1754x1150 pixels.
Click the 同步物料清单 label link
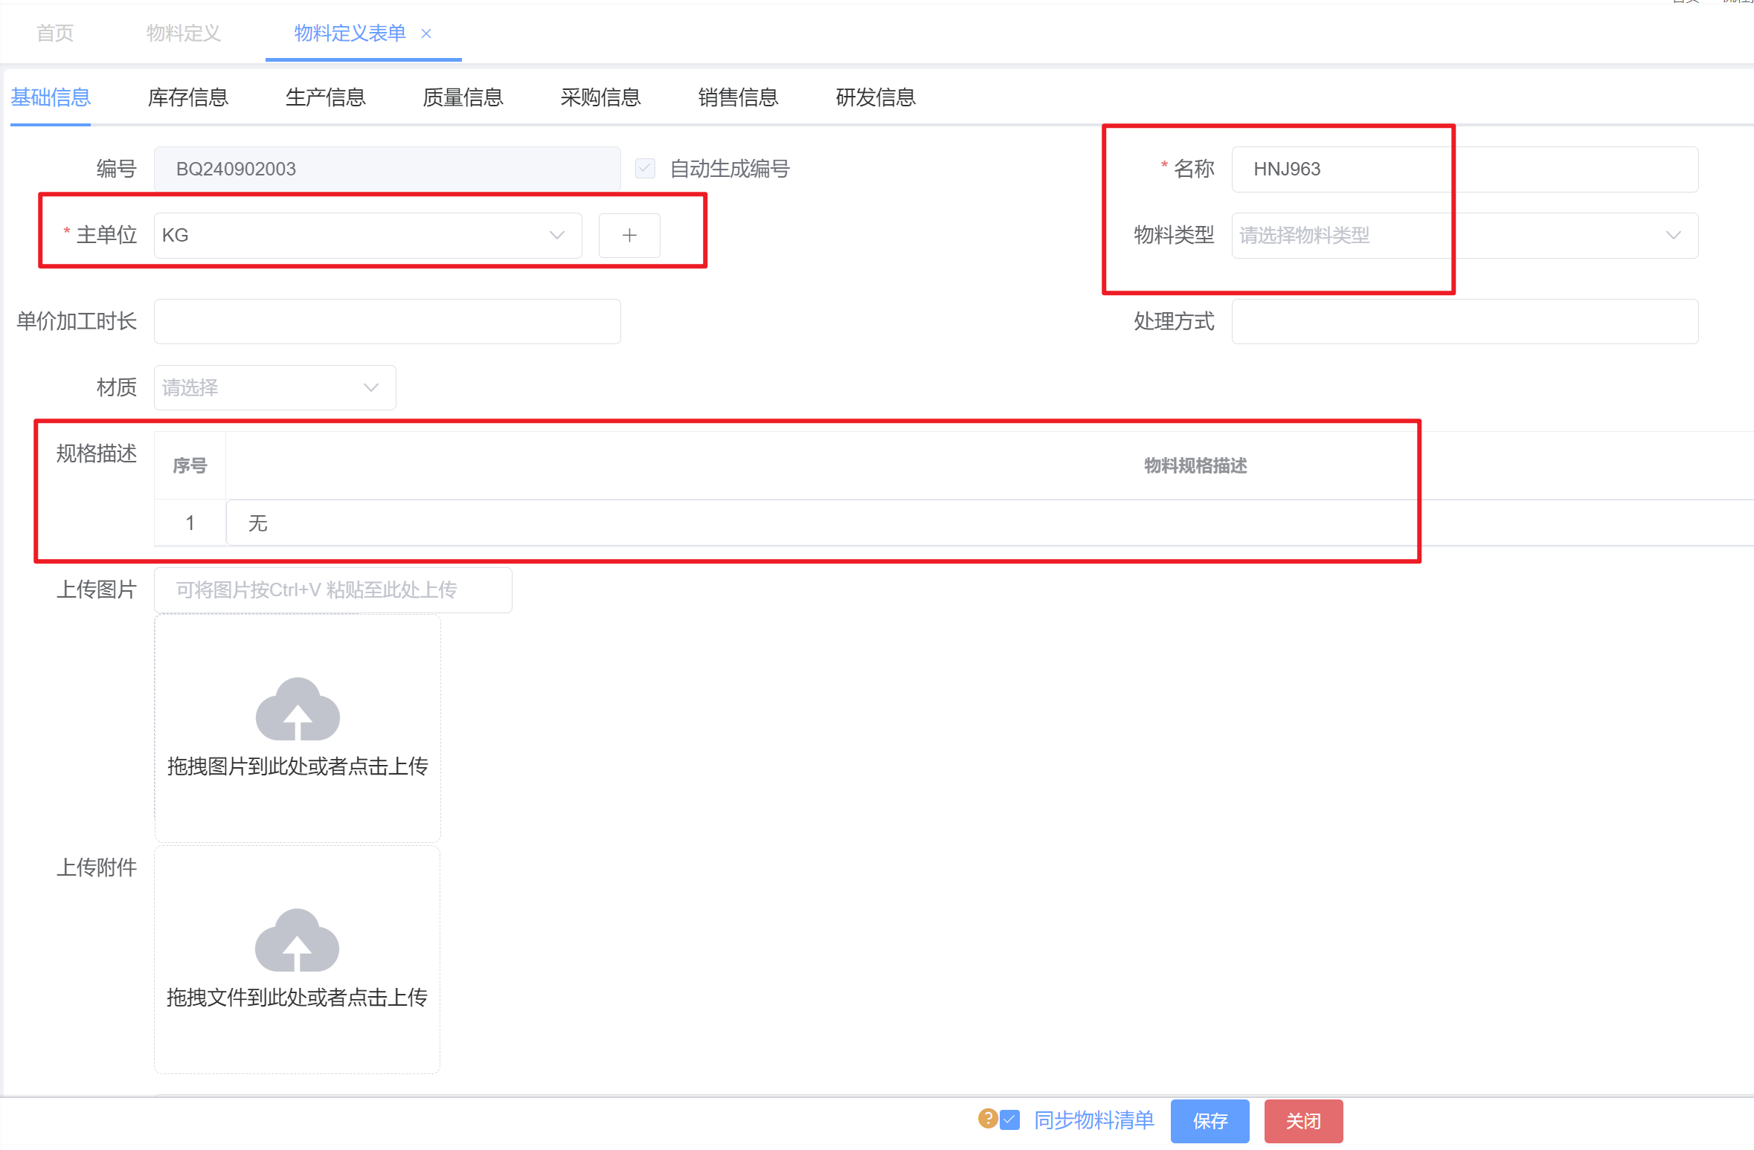pos(1093,1120)
